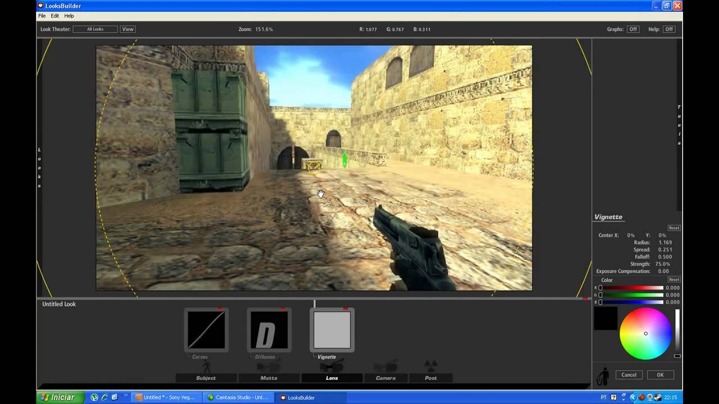The height and width of the screenshot is (404, 719).
Task: Click the Matte camera icon
Action: click(269, 367)
